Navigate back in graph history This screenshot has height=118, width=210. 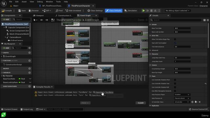[x=42, y=20]
